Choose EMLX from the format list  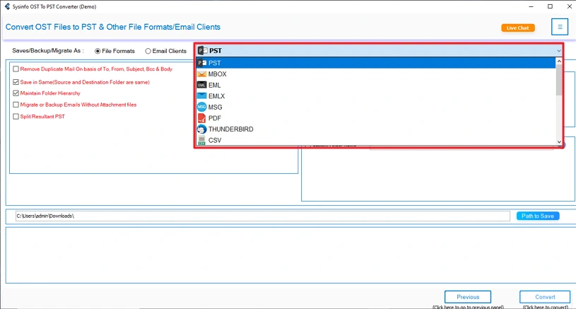click(376, 96)
